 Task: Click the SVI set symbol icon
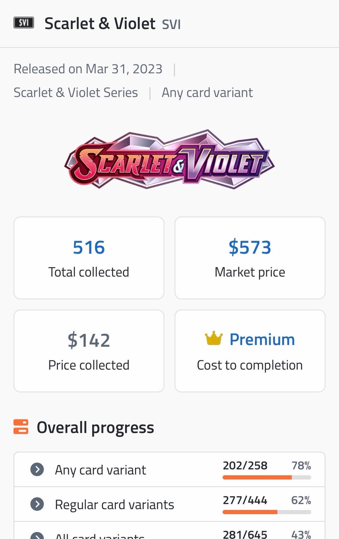[24, 23]
